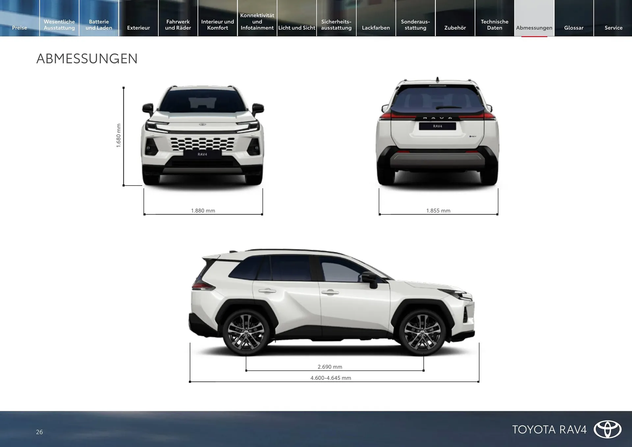Go to the Lackfarben tab
The image size is (632, 447).
click(376, 28)
